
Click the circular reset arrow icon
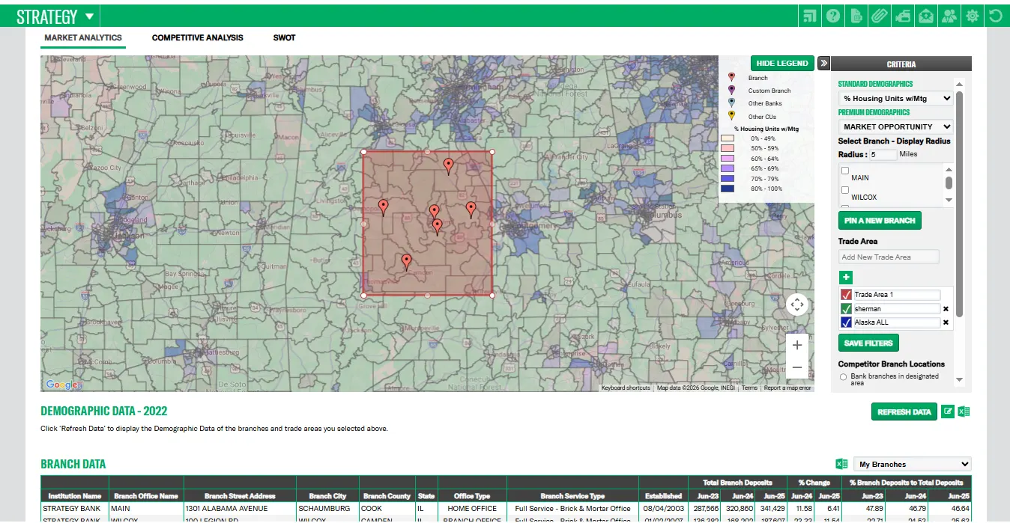[995, 16]
